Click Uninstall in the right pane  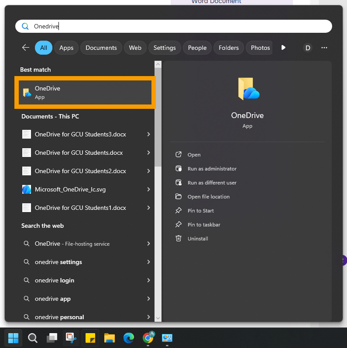198,239
